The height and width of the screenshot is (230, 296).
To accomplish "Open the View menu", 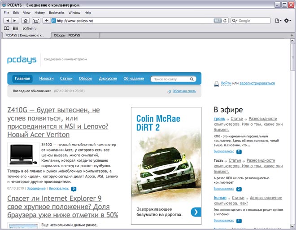I will click(26, 13).
